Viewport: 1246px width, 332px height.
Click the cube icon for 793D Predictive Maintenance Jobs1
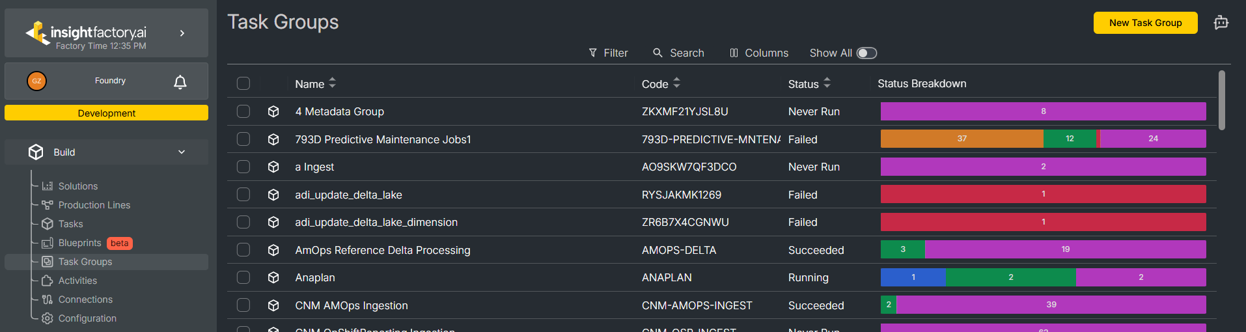(273, 139)
